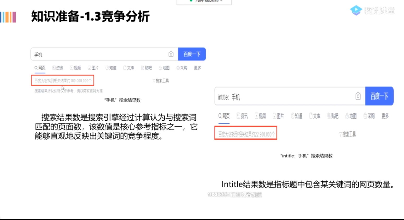Open the 图片 tab under the intitle search
Screen dimensions: 404x220
(x=279, y=116)
